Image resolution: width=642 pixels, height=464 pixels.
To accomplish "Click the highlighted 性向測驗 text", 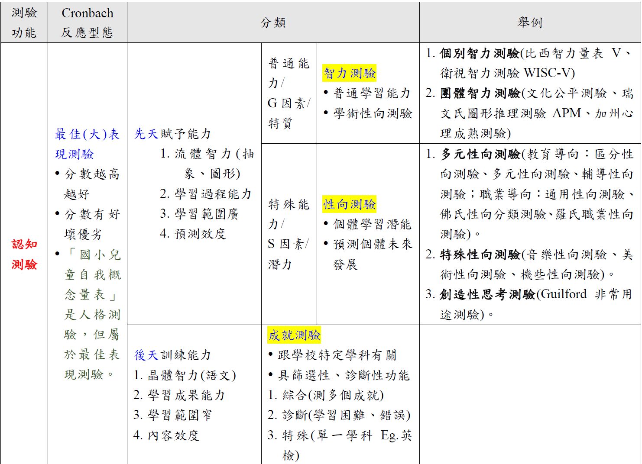I will 349,204.
